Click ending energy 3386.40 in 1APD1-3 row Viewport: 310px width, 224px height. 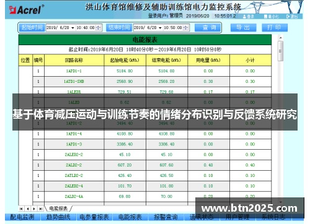[167, 144]
